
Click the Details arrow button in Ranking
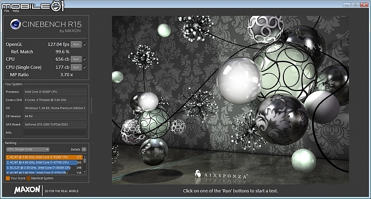pyautogui.click(x=84, y=150)
